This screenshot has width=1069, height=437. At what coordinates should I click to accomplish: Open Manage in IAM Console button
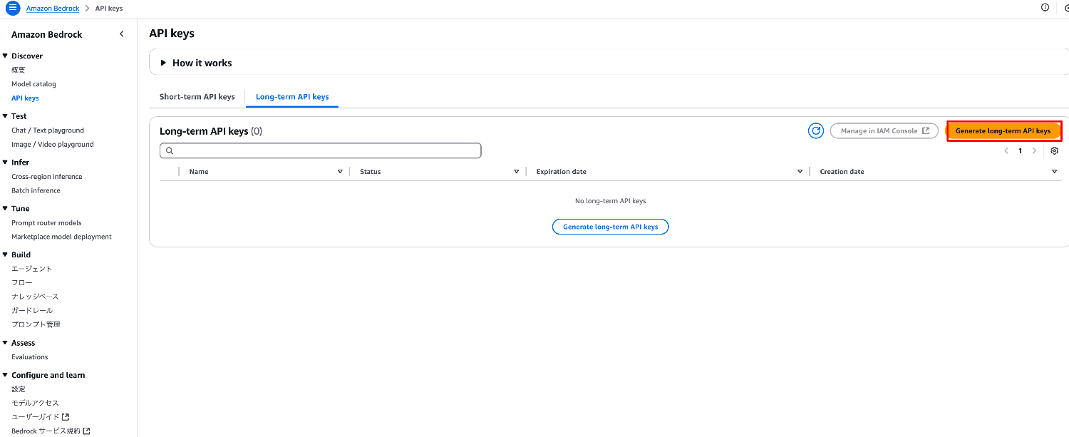point(884,131)
